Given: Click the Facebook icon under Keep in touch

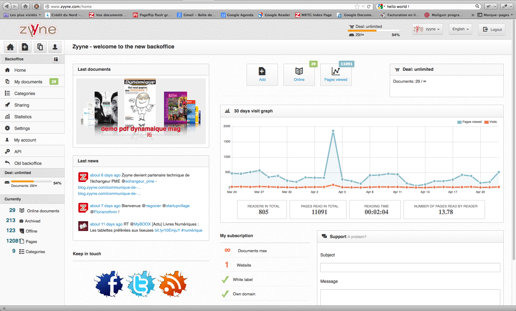Looking at the screenshot, I should [x=109, y=284].
